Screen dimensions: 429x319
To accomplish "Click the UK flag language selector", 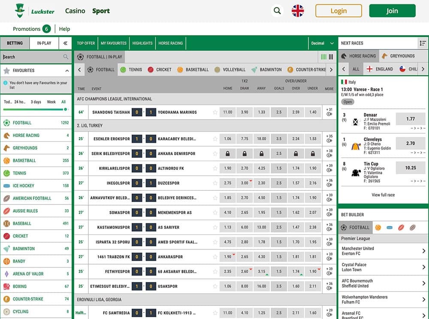I will click(298, 11).
